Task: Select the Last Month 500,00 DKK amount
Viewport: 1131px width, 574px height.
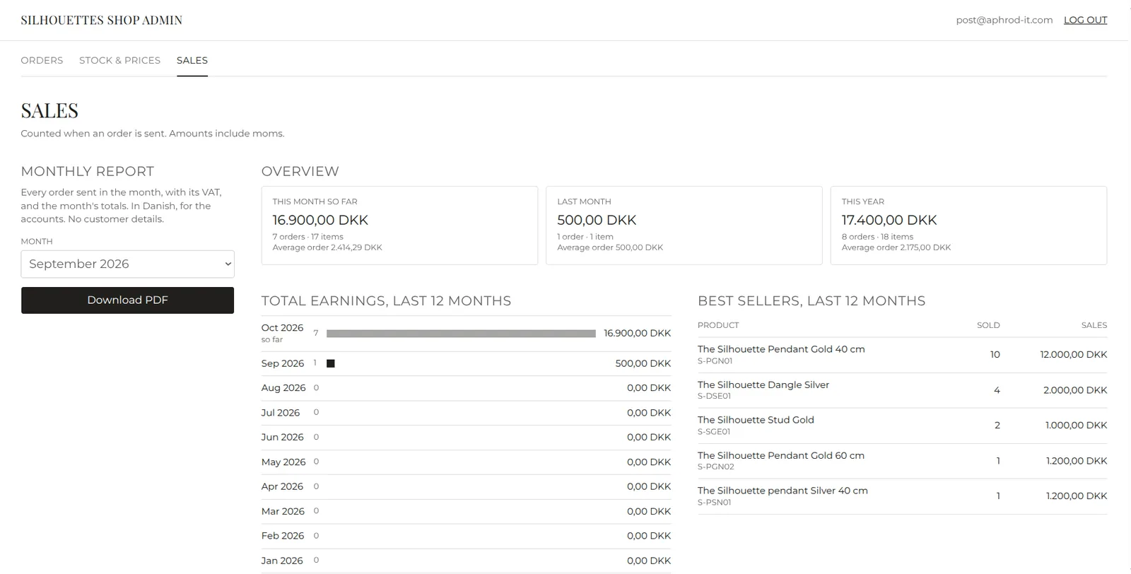Action: (597, 220)
